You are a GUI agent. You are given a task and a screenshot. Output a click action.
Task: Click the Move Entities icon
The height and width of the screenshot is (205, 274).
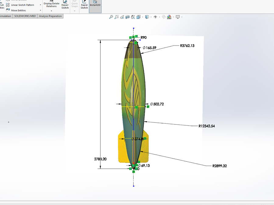pos(8,10)
